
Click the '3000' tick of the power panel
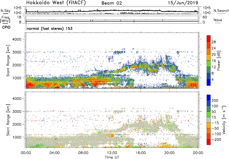point(17,52)
